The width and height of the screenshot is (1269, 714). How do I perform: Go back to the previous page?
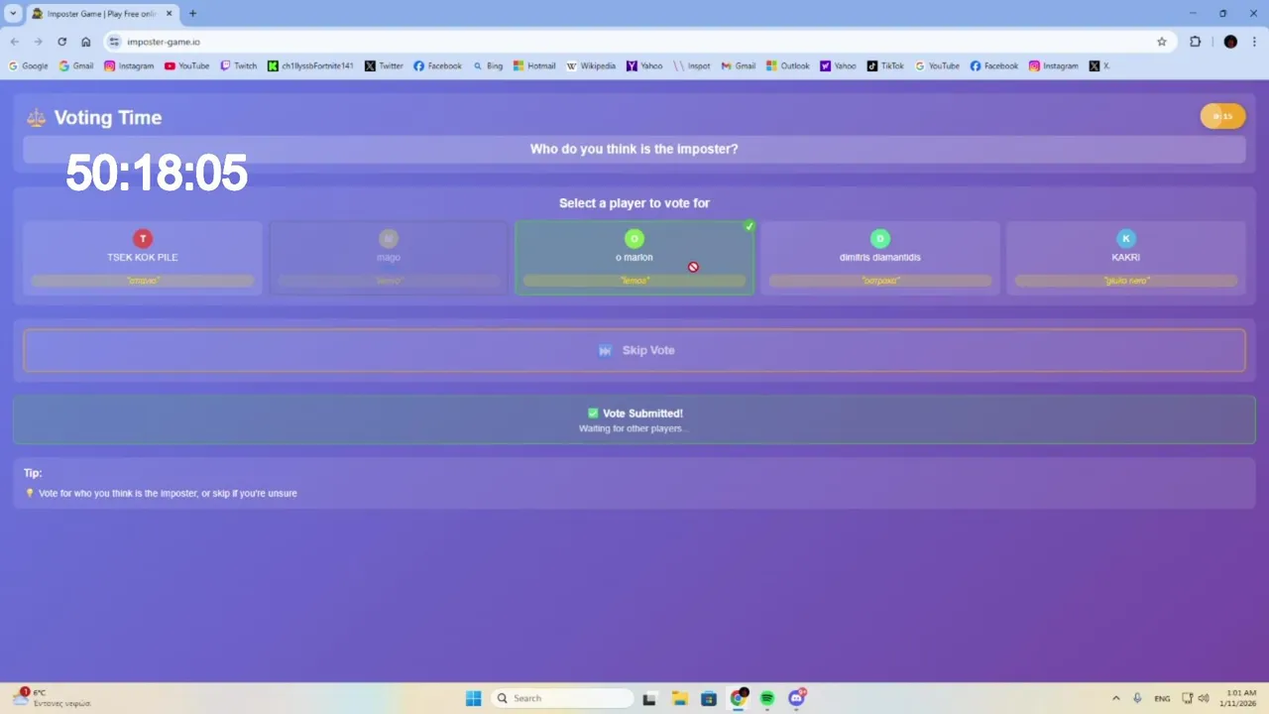[14, 42]
